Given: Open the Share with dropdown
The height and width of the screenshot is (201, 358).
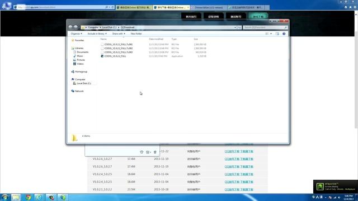Looking at the screenshot, I should coord(119,33).
